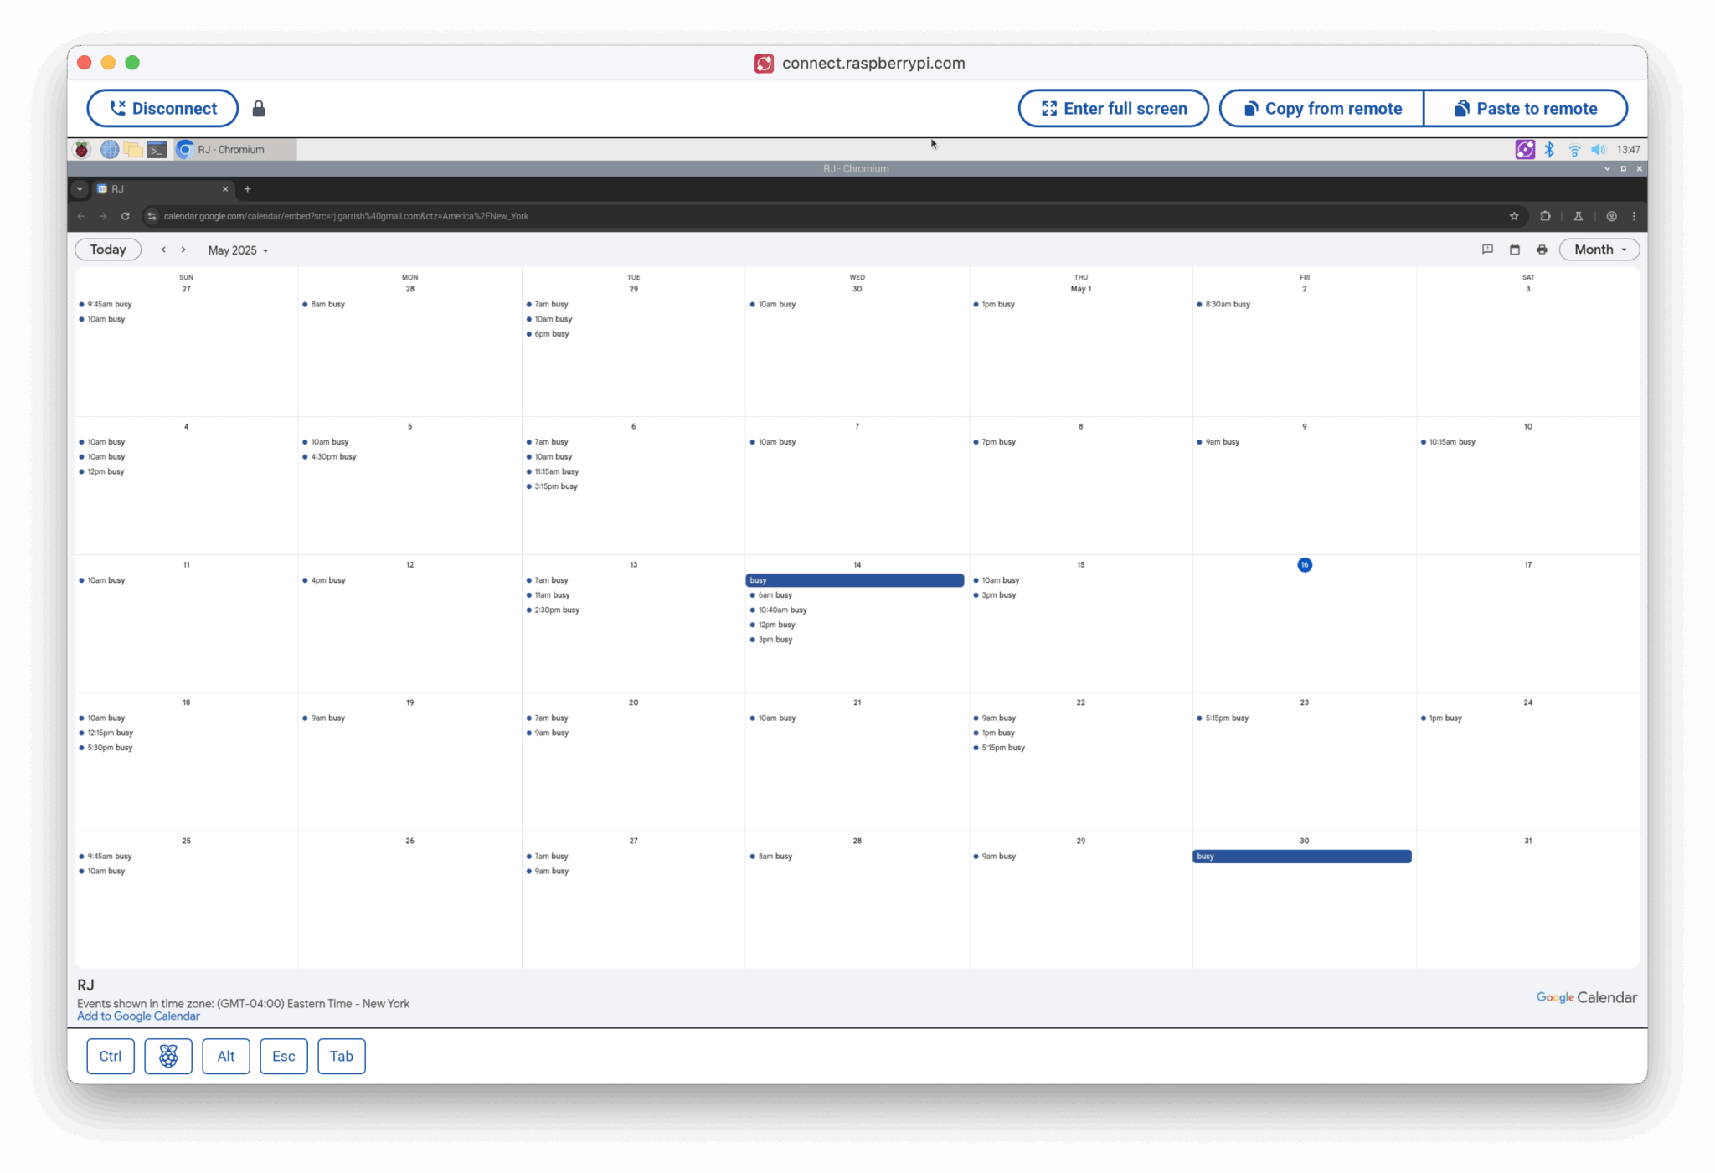1715x1173 pixels.
Task: Open the Raspberry Pi applications menu
Action: (x=80, y=149)
